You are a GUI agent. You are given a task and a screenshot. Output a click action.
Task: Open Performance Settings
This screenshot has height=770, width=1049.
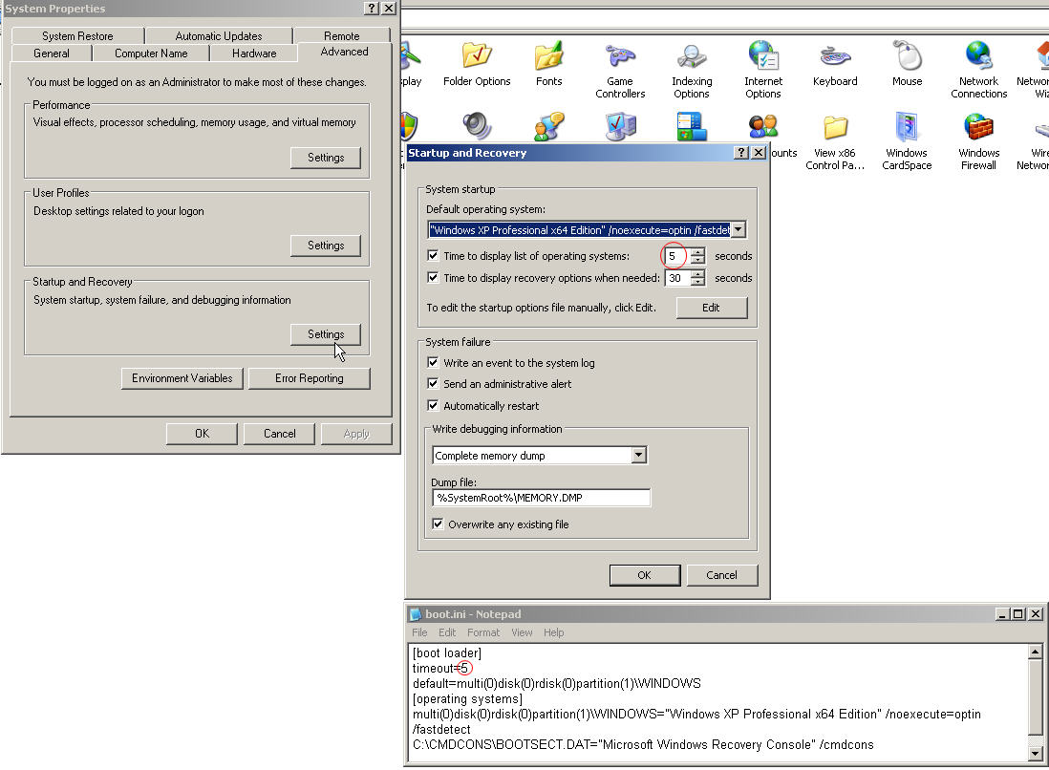tap(326, 158)
